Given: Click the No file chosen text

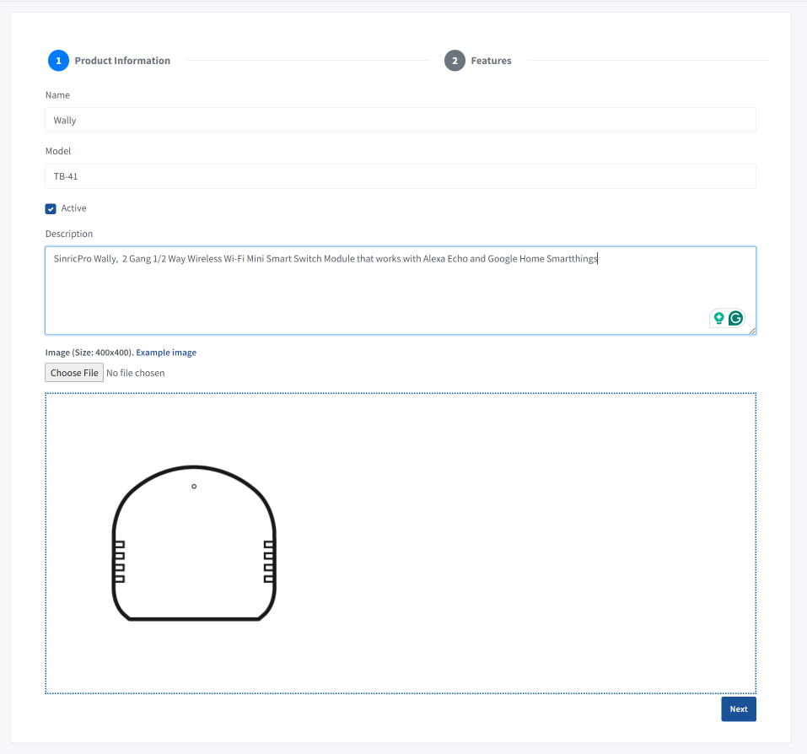Looking at the screenshot, I should coord(136,373).
